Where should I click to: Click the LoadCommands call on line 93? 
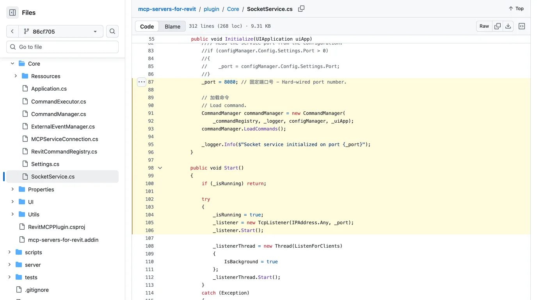[261, 129]
